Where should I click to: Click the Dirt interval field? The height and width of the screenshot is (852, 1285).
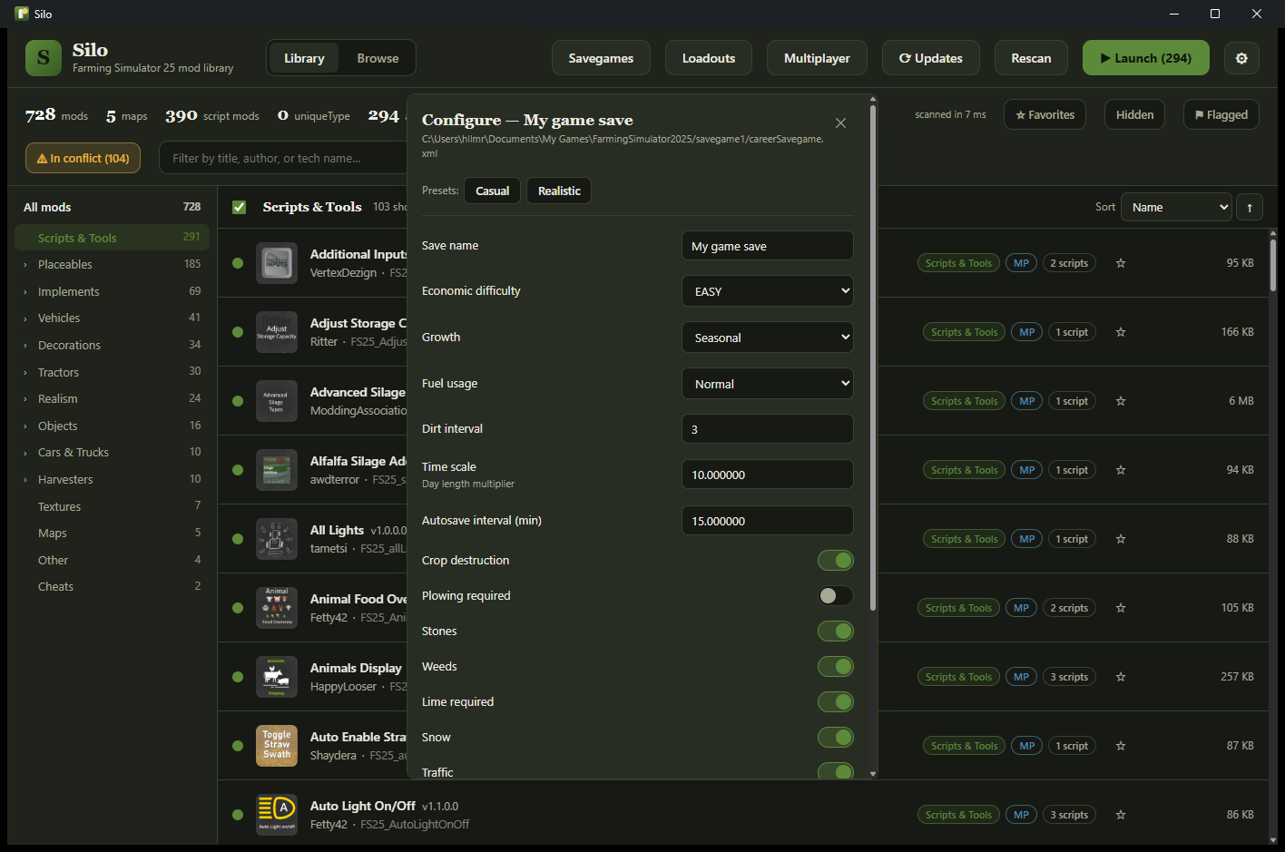pos(768,429)
